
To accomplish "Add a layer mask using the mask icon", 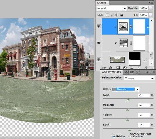I will pos(118,68).
